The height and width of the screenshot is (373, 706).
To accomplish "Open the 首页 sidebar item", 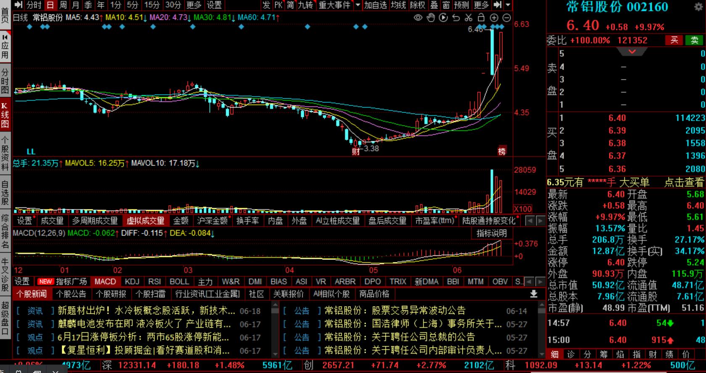I will [5, 14].
